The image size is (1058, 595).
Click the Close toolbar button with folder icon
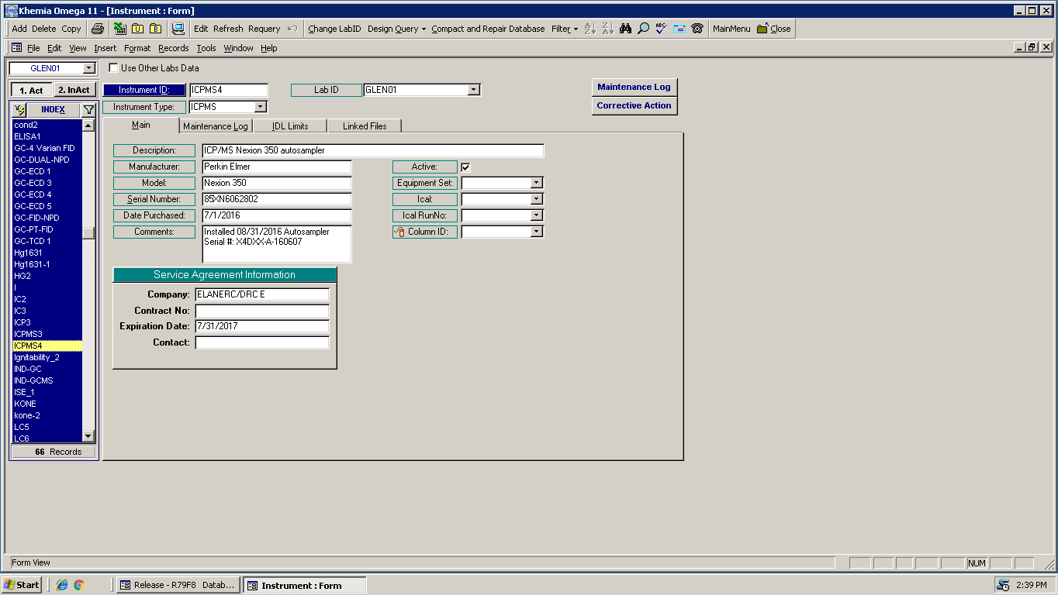click(774, 29)
